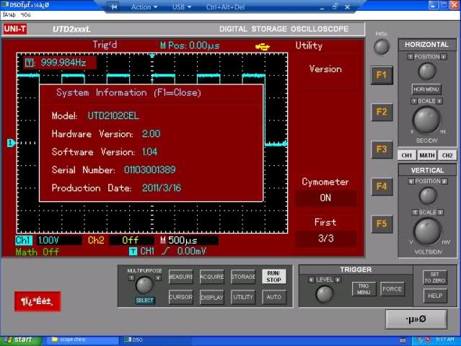The width and height of the screenshot is (461, 346).
Task: Click the Windows start button
Action: pos(21,340)
